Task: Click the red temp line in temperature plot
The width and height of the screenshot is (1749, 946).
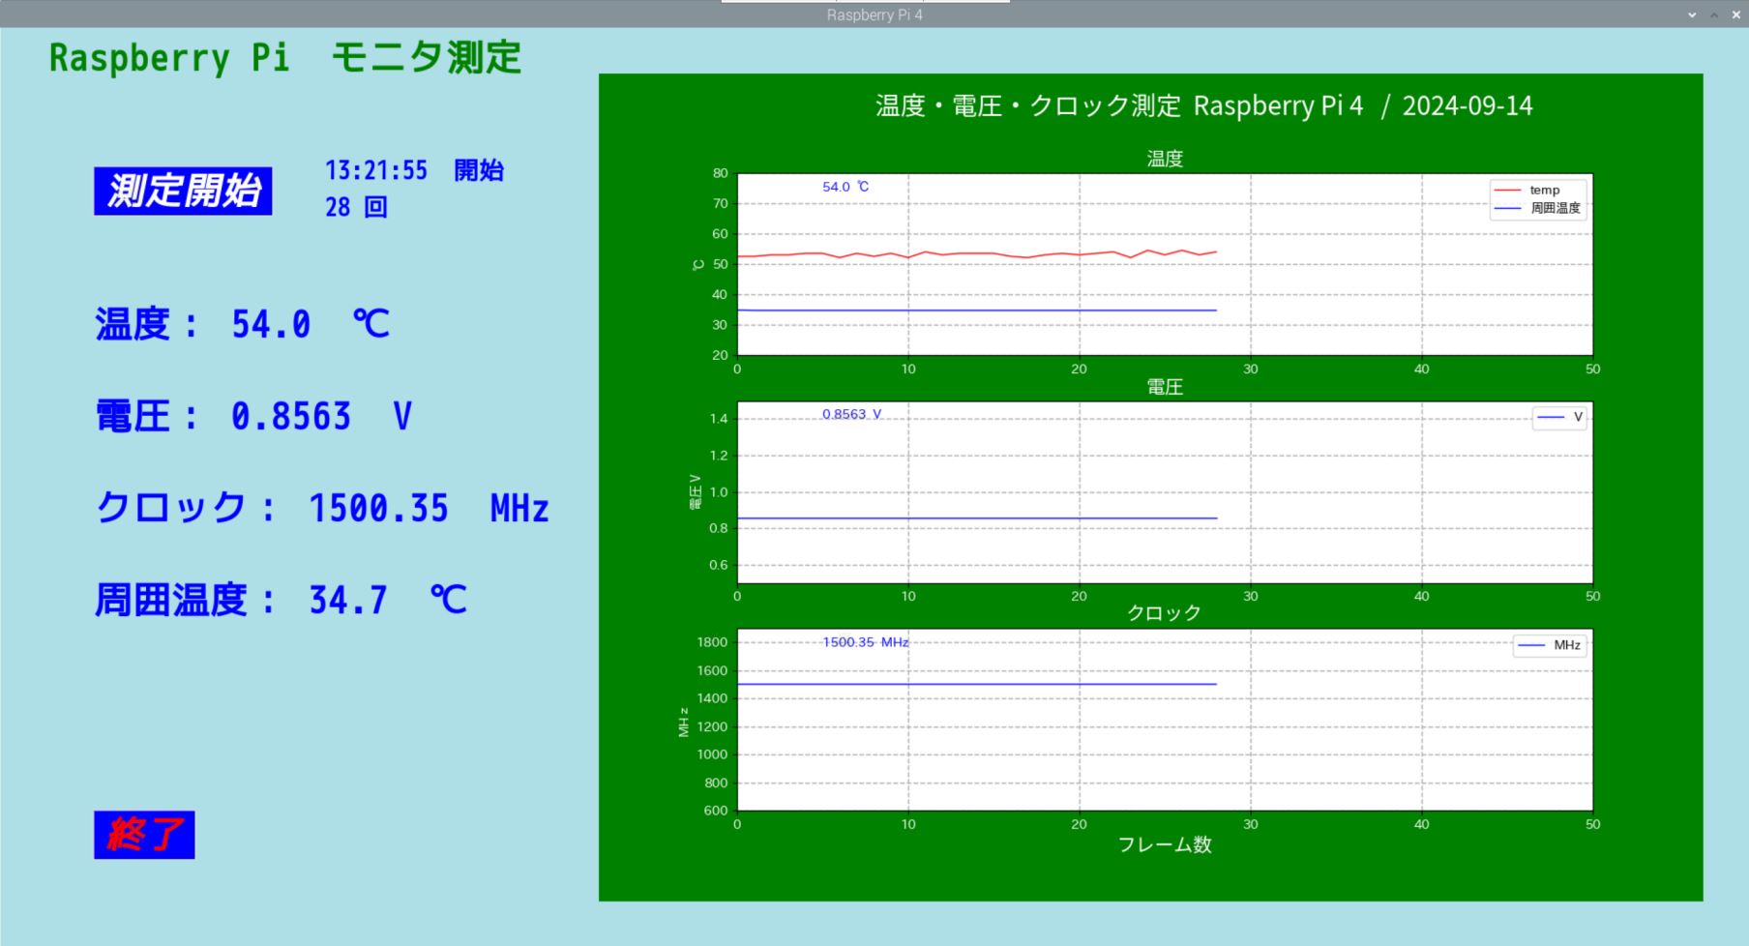Action: [x=977, y=254]
